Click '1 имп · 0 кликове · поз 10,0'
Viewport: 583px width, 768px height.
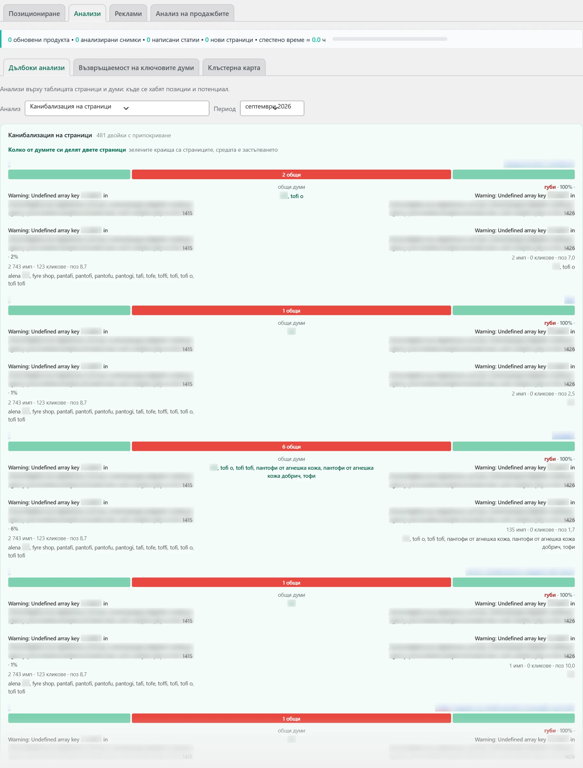click(x=542, y=666)
